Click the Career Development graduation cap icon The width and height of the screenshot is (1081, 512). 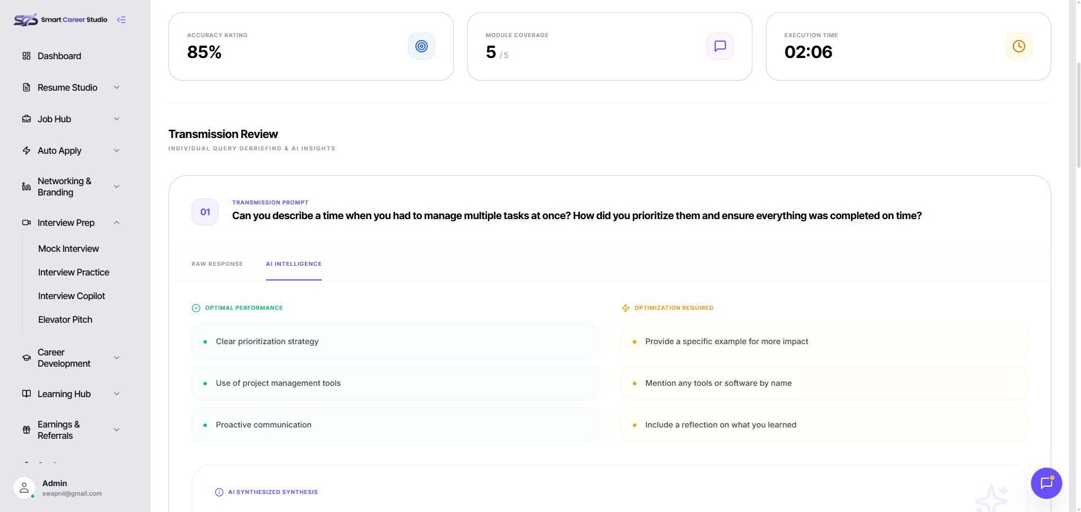click(x=26, y=358)
